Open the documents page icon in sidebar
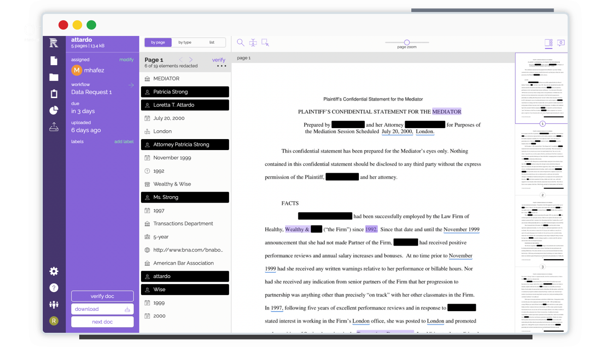The image size is (610, 348). pos(54,60)
